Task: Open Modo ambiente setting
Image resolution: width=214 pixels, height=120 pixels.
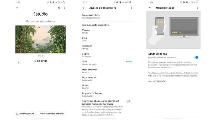Action: pos(107,71)
